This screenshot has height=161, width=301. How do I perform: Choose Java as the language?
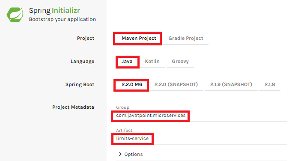coord(127,61)
